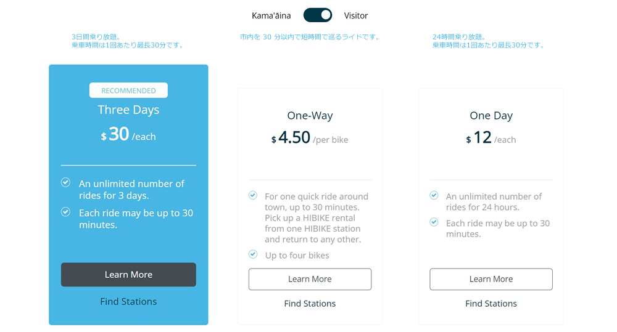Click the RECOMMENDED badge on Three Days

pyautogui.click(x=128, y=91)
